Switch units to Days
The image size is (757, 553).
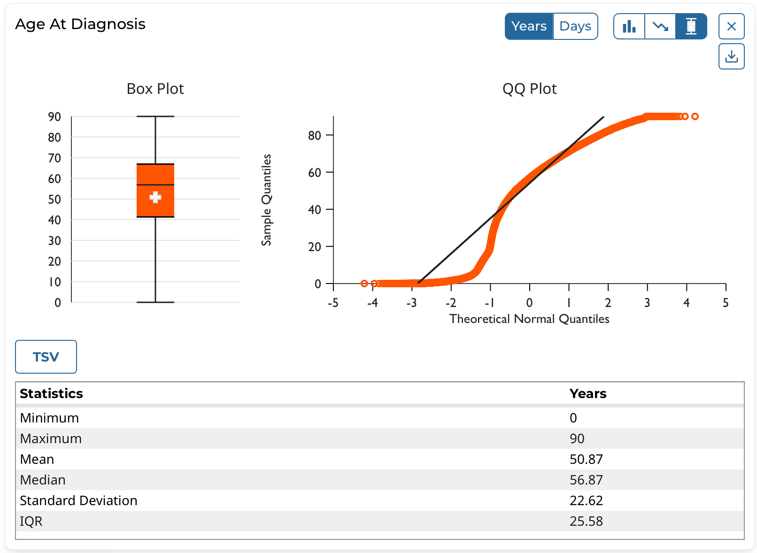[x=575, y=26]
